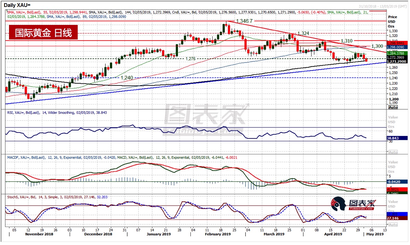Toggle the Auto button in the RSI panel
This screenshot has width=410, height=245.
coord(393,152)
